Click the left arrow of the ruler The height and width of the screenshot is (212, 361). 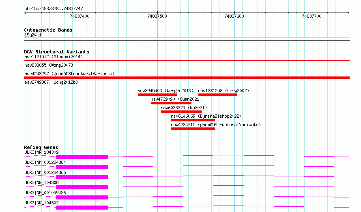25,13
